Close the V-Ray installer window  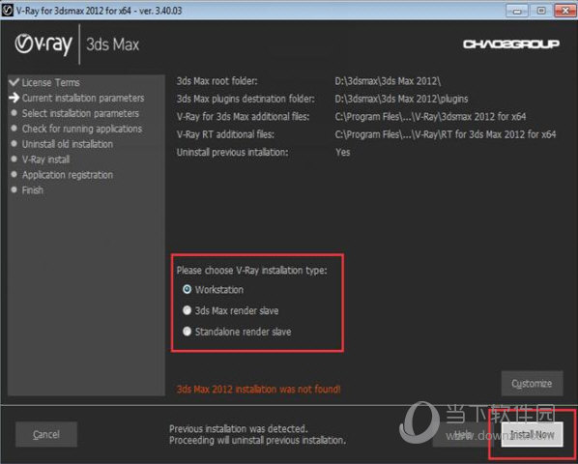[x=565, y=11]
